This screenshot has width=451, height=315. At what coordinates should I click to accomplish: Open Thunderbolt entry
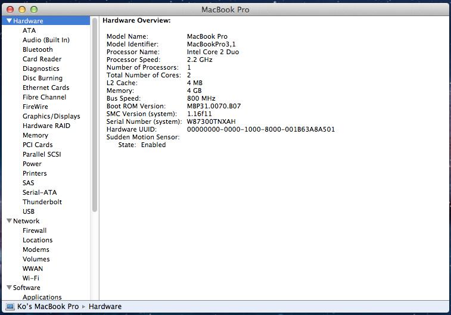[x=42, y=202]
